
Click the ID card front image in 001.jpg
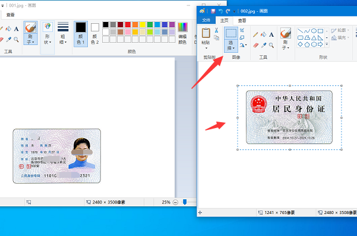56,156
